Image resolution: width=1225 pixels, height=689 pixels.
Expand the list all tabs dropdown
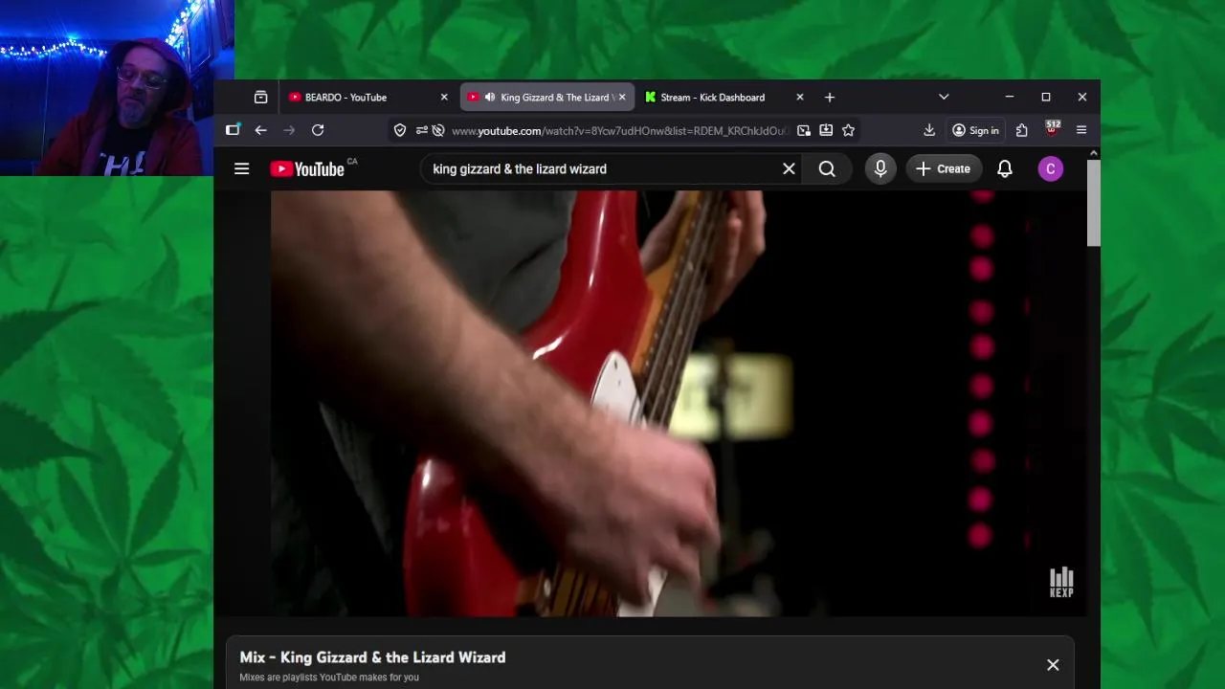(944, 97)
